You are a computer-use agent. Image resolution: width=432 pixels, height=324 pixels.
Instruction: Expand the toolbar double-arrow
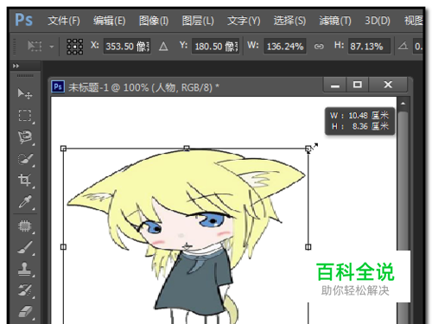pos(16,66)
